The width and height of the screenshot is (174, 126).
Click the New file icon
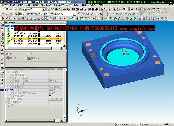click(3, 9)
